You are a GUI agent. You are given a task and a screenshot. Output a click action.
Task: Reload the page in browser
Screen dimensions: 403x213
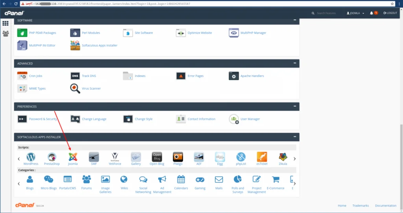(16, 4)
